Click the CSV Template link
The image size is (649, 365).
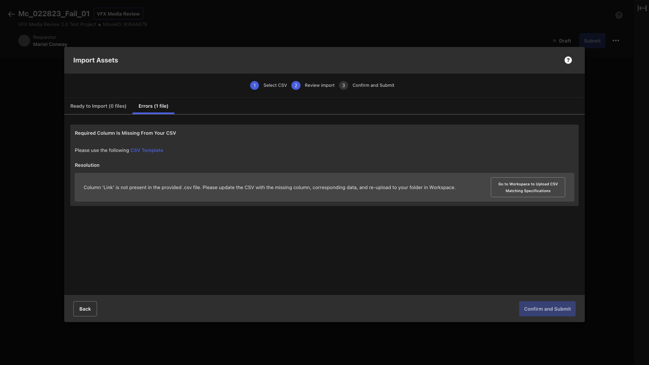(146, 151)
